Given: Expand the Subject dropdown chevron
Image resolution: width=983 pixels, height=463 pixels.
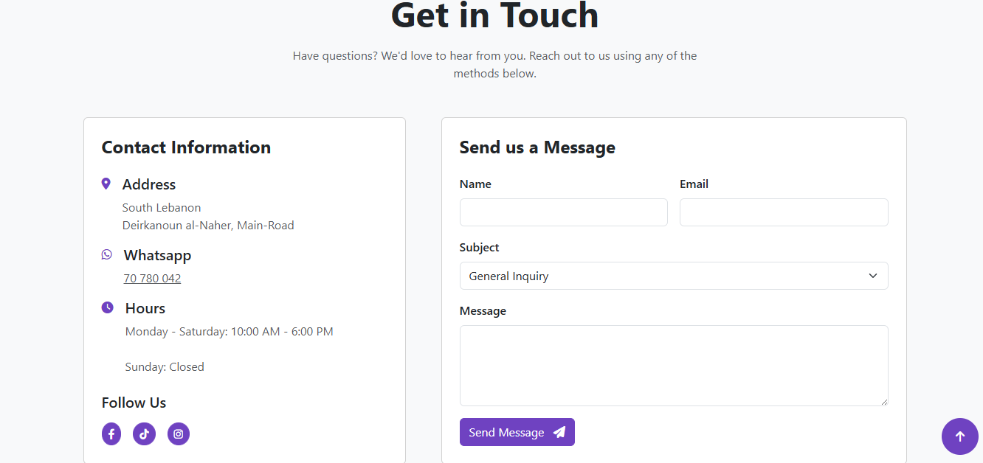Looking at the screenshot, I should tap(873, 276).
